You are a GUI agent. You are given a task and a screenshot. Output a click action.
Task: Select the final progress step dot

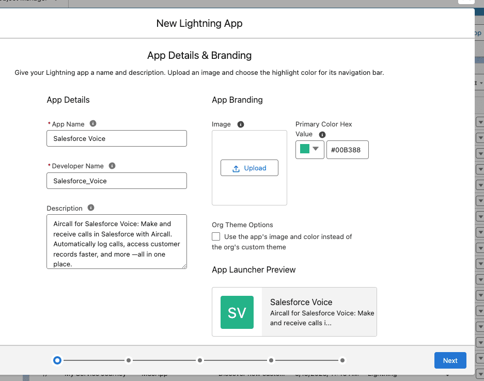pos(342,360)
